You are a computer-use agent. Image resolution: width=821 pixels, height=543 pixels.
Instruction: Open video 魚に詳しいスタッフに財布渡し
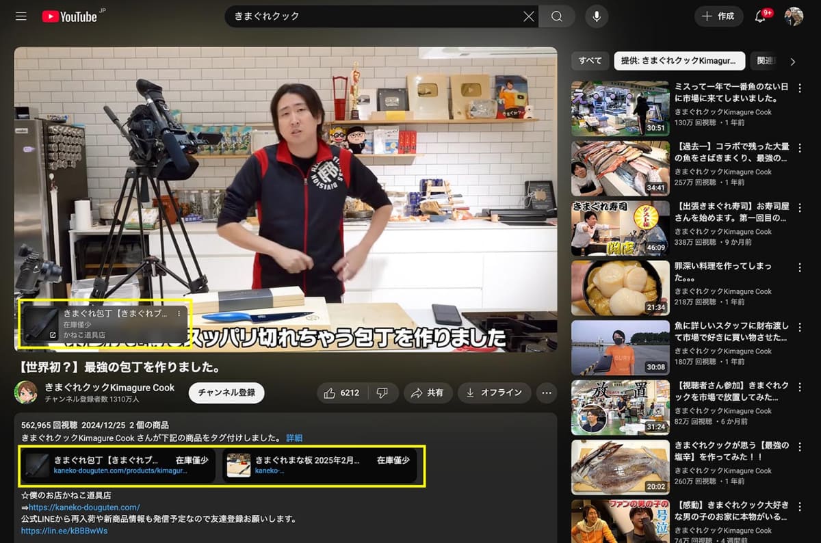click(x=732, y=332)
